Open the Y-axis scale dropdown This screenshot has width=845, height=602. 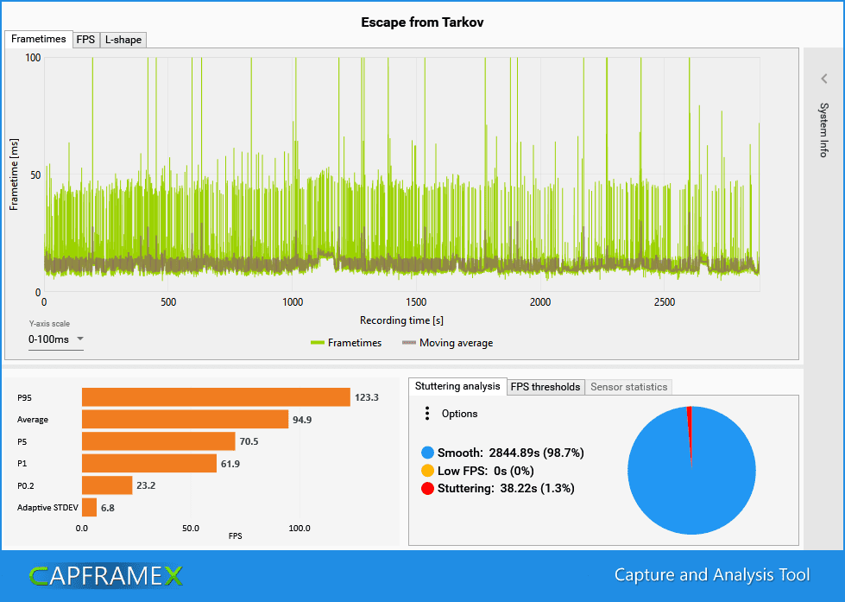tap(56, 339)
